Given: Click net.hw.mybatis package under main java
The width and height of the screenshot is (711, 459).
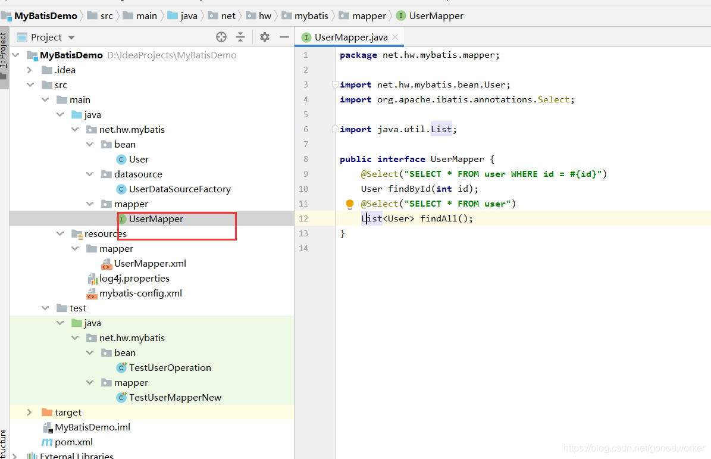Looking at the screenshot, I should tap(132, 130).
